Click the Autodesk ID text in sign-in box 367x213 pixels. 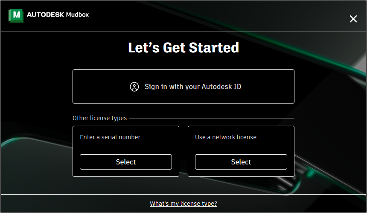(x=221, y=86)
